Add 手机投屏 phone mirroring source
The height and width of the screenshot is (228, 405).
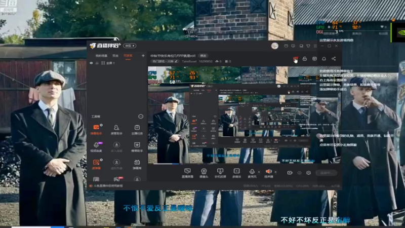tap(220, 173)
